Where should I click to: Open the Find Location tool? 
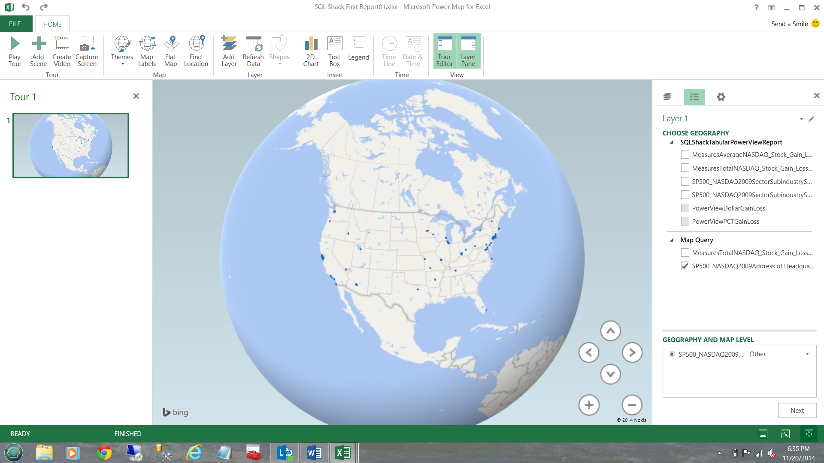(x=196, y=51)
